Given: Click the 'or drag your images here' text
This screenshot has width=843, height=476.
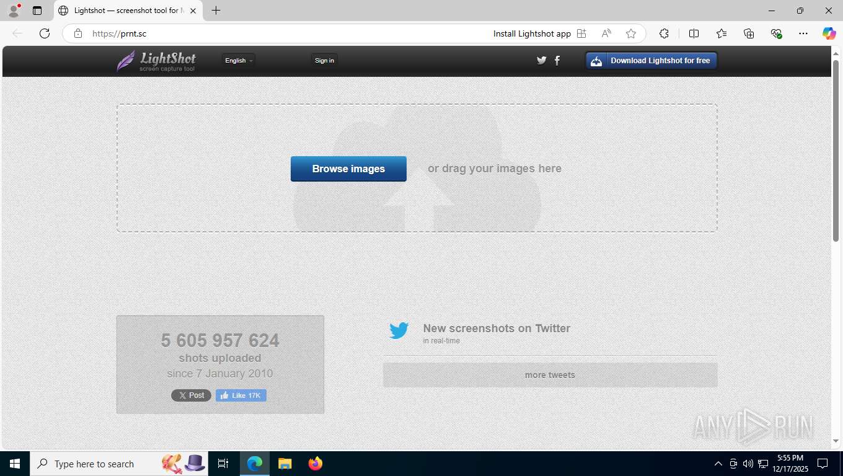Looking at the screenshot, I should click(495, 169).
